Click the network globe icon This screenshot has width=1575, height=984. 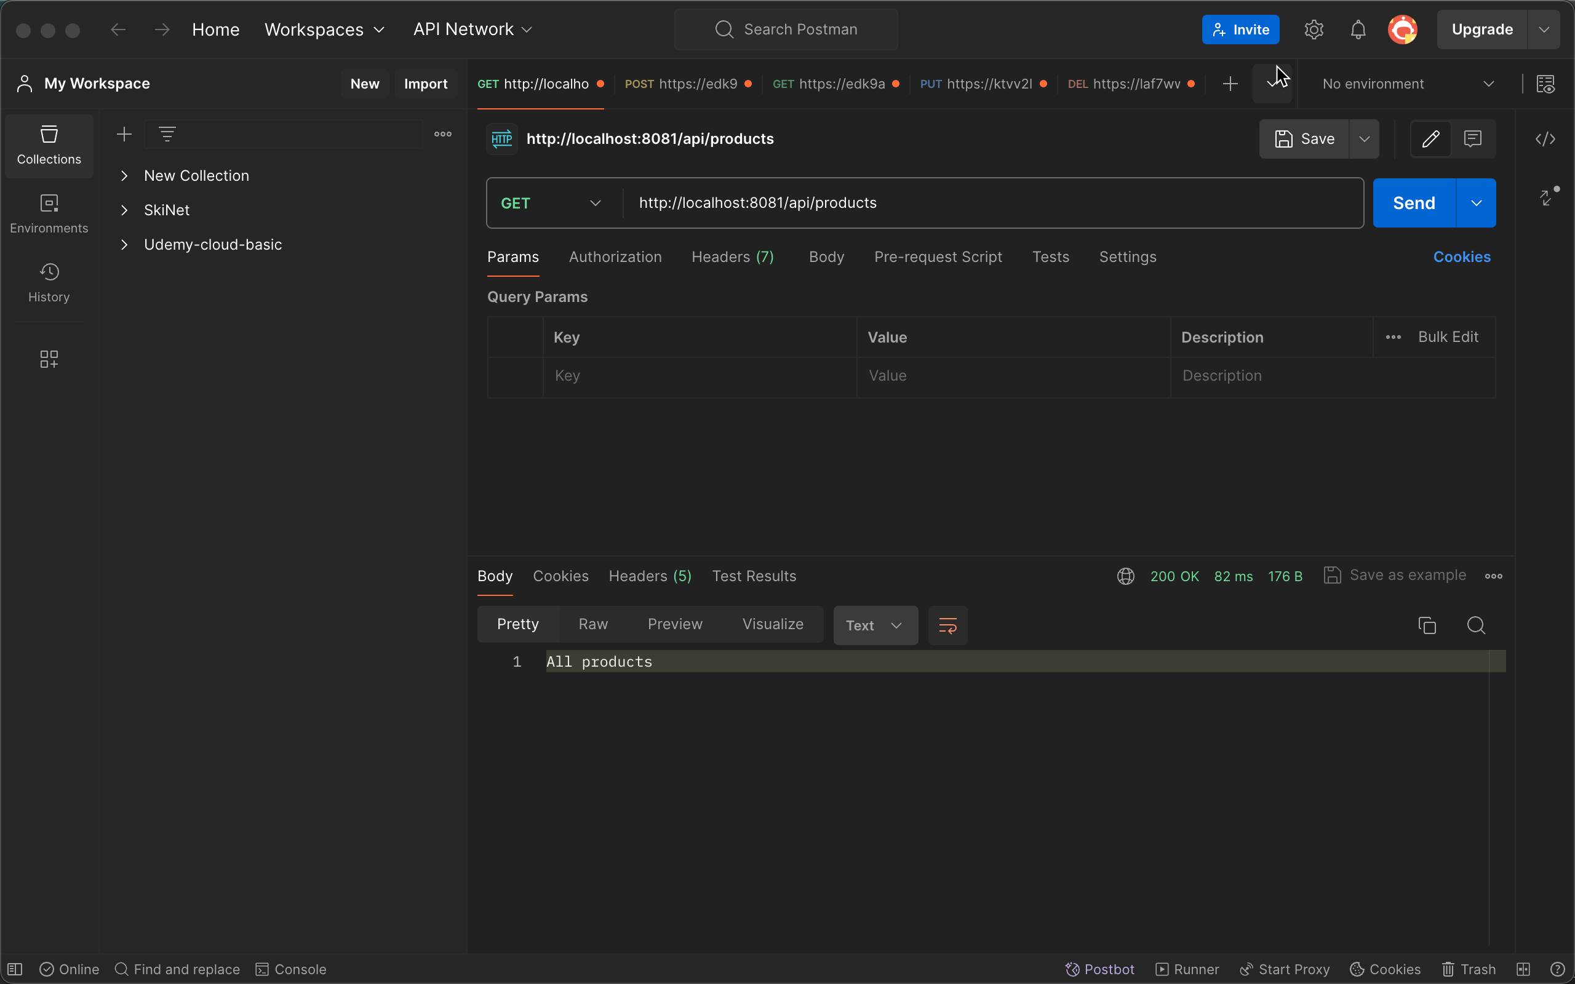tap(1126, 576)
